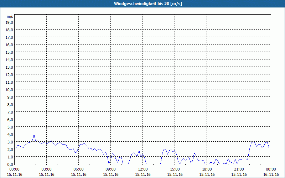The height and width of the screenshot is (178, 285).
Task: Select the '15:00' time label
Action: click(x=175, y=169)
